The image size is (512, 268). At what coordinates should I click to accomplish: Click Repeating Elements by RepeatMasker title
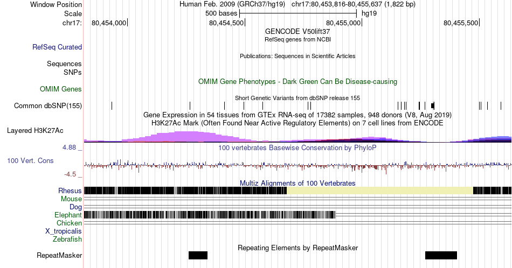click(x=297, y=248)
